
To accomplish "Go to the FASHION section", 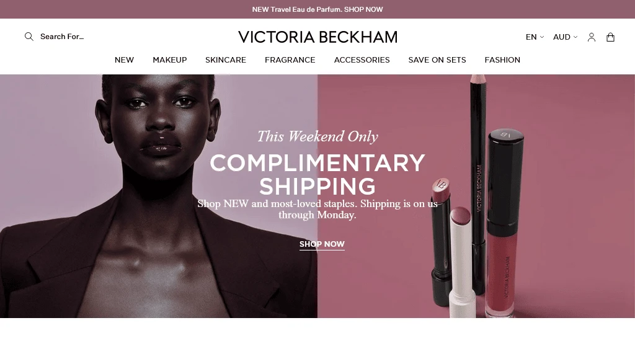I will click(502, 60).
